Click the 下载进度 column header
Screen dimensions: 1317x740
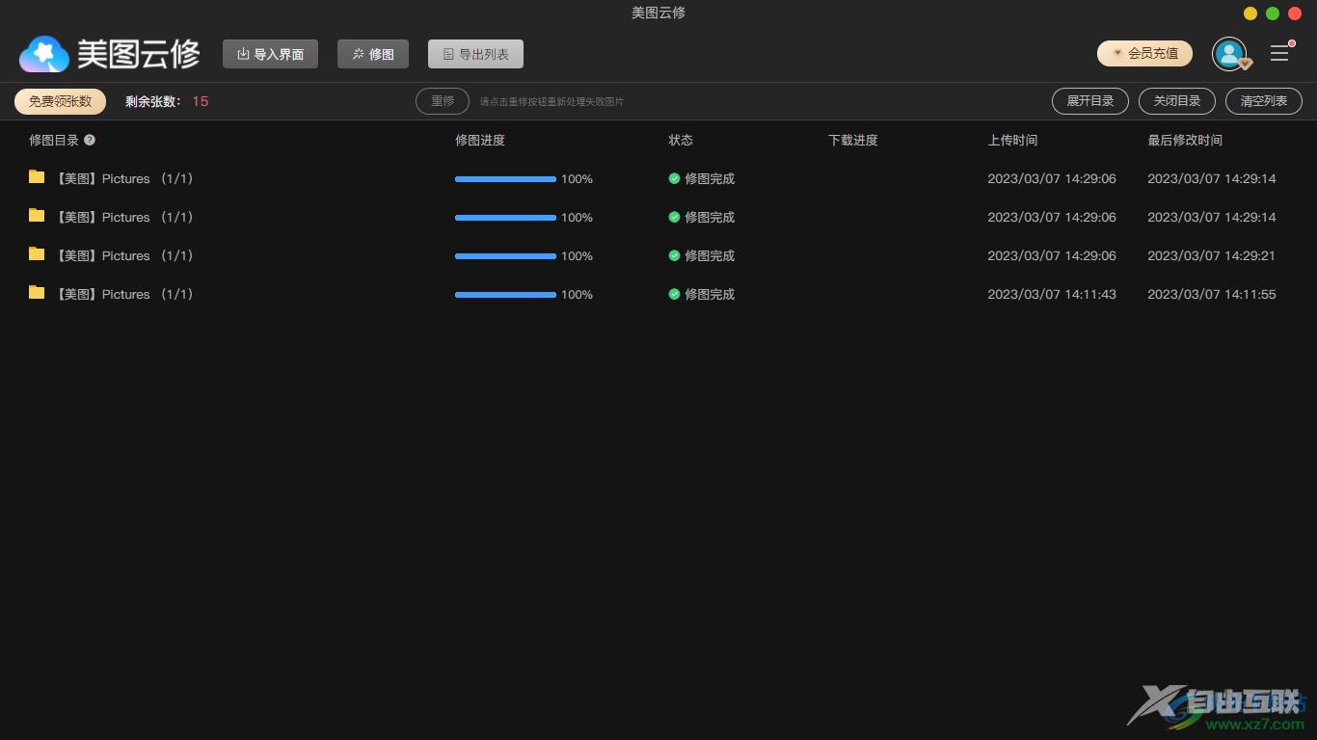(853, 140)
